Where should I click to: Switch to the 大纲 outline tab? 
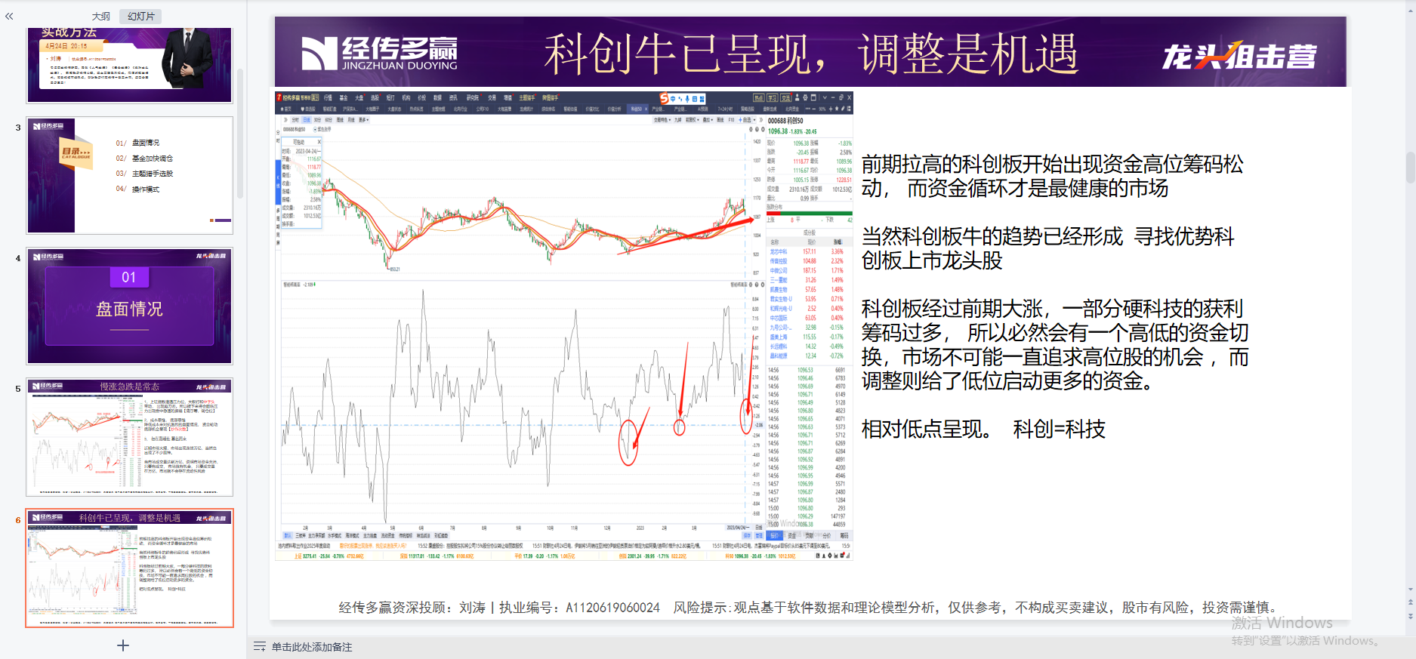coord(101,16)
